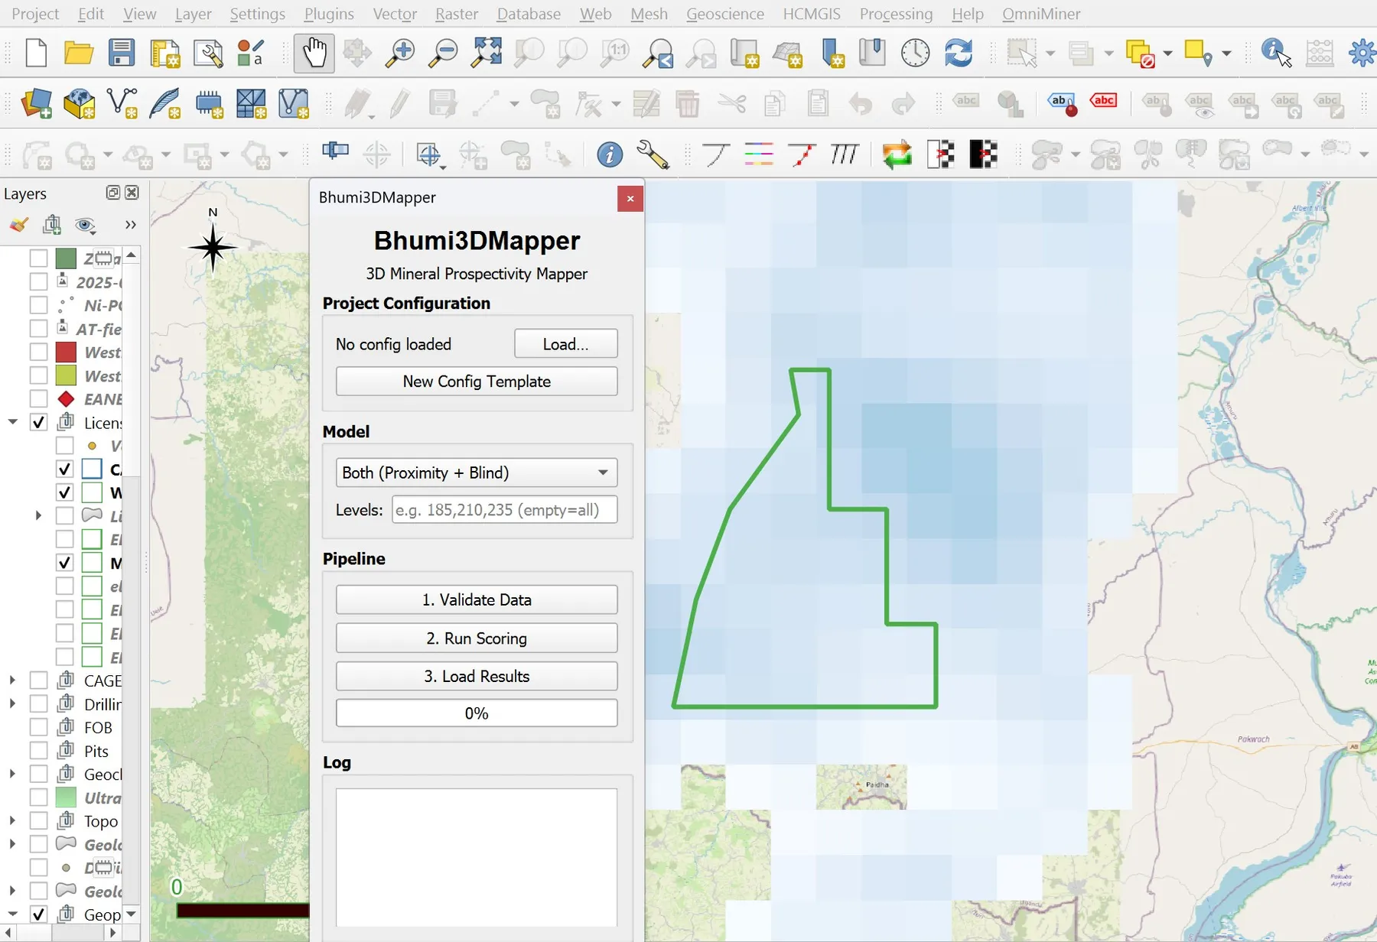
Task: Open the Geoscience menu
Action: tap(724, 14)
